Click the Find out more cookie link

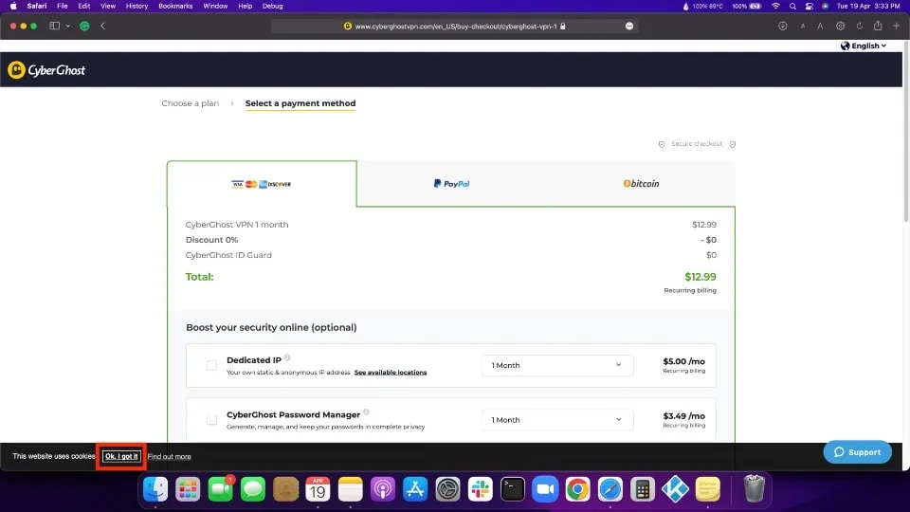[169, 457]
